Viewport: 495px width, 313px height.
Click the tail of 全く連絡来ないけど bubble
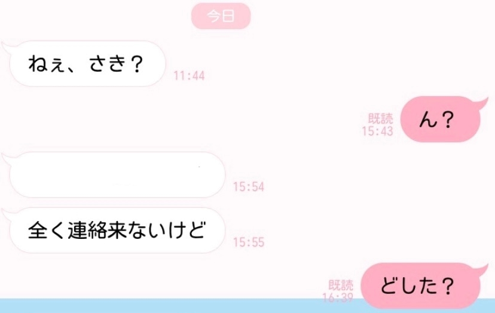point(8,213)
